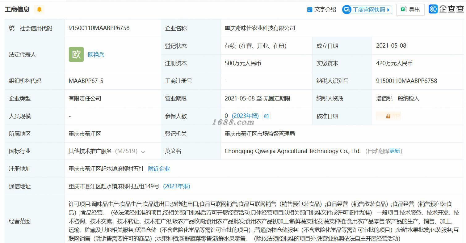
Task: Click the 通信地址 field label
Action: point(20,186)
